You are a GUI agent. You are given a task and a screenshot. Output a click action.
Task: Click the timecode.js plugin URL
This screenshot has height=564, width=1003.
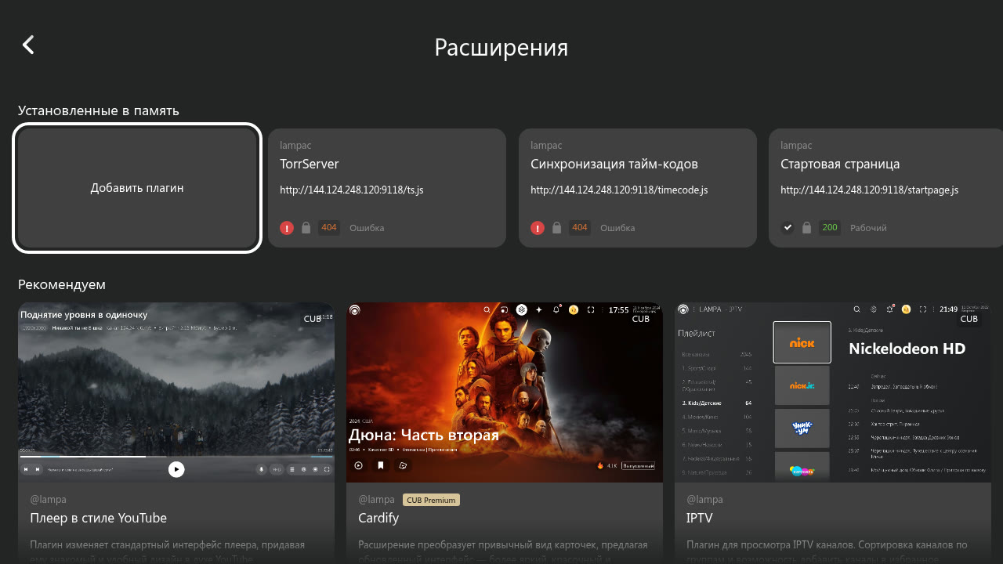click(x=619, y=190)
